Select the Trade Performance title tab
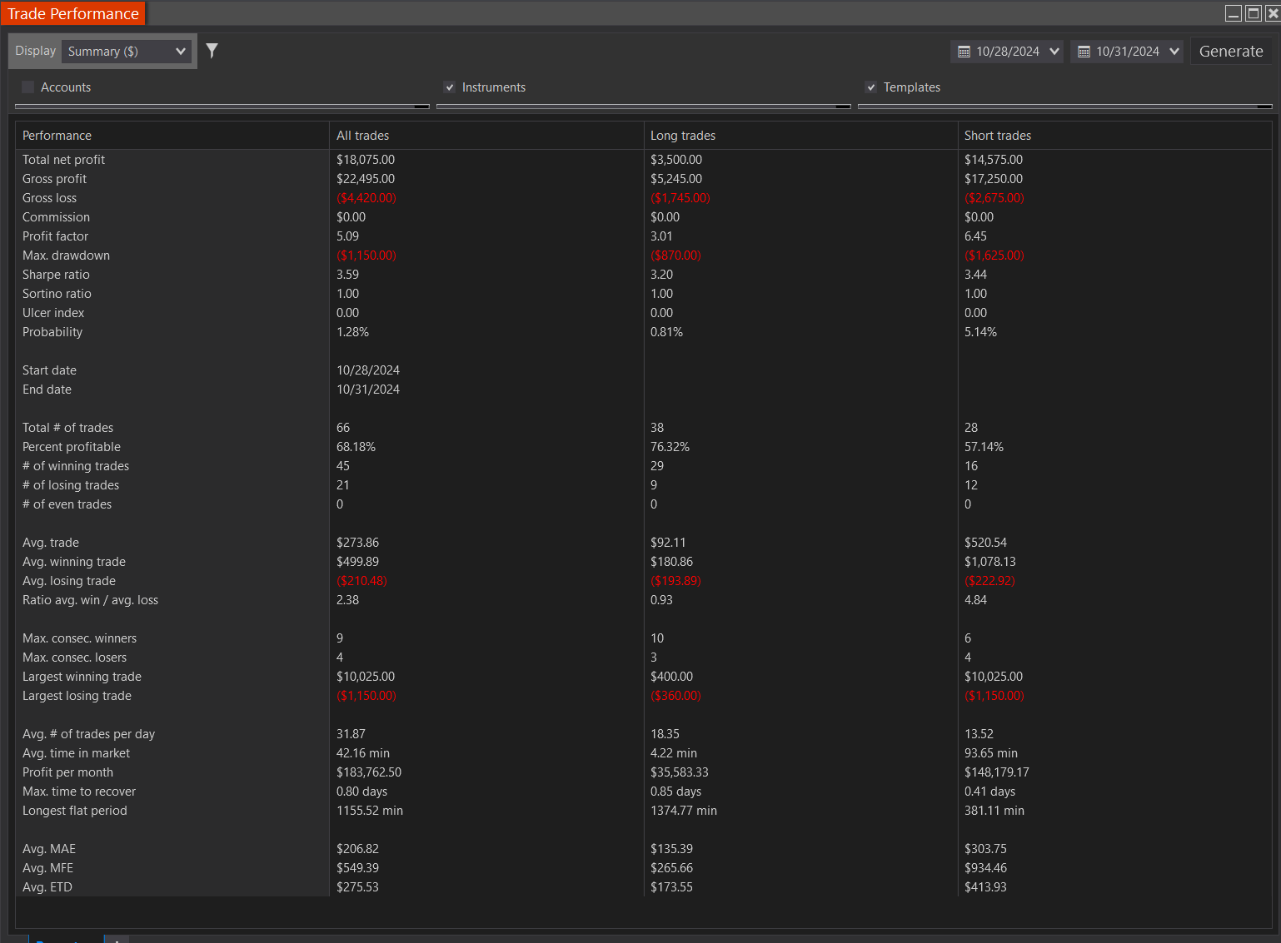The image size is (1281, 943). [73, 13]
